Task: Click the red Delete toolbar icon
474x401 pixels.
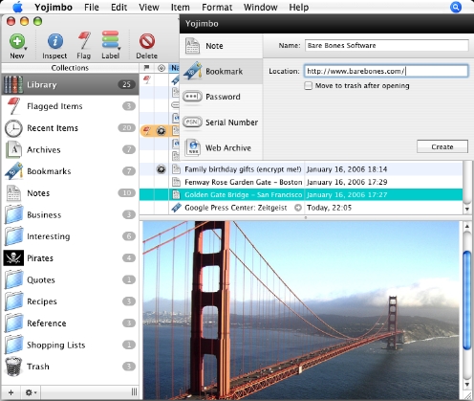Action: [147, 41]
